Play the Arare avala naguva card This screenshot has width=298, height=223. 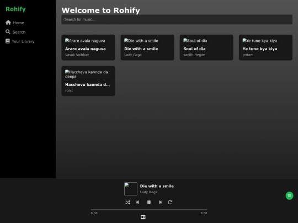click(88, 47)
